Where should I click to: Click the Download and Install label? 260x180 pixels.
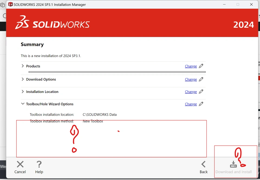(x=233, y=172)
